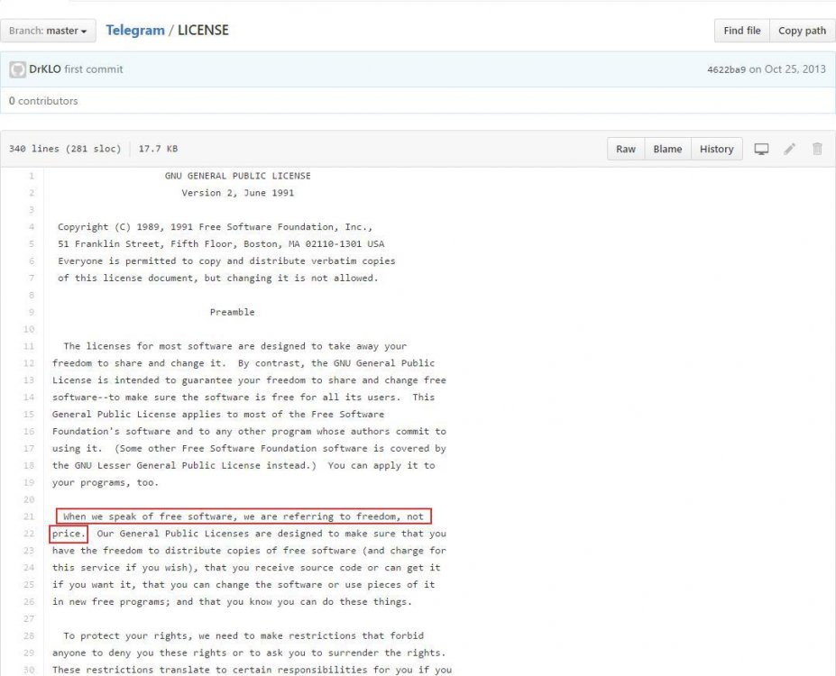
Task: Click line number 9 beside Preamble
Action: [31, 312]
